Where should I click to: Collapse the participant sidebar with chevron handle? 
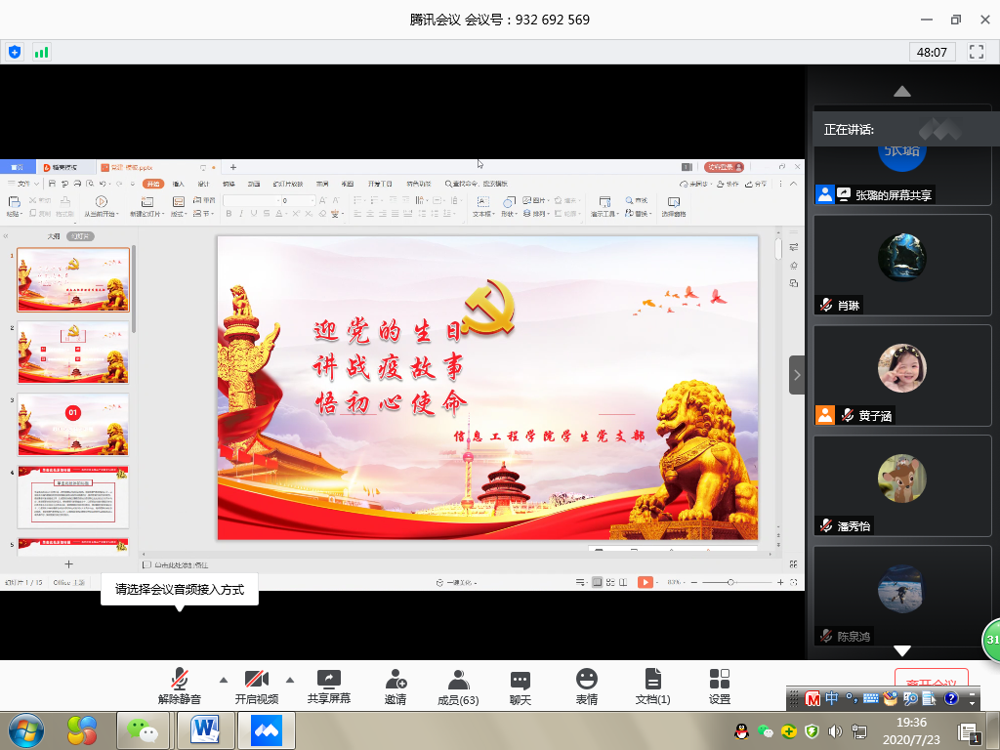point(797,375)
